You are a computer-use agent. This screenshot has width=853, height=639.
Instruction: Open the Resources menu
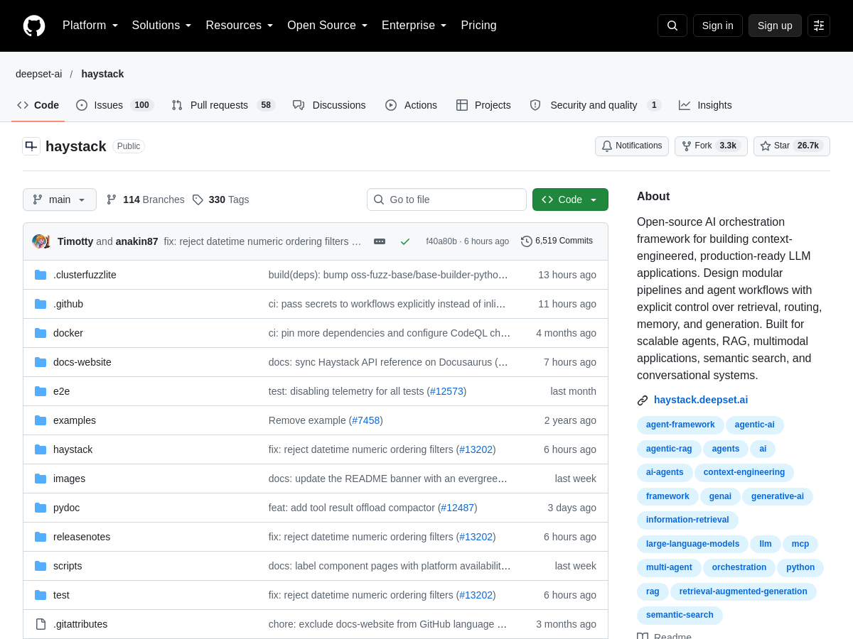[x=240, y=26]
